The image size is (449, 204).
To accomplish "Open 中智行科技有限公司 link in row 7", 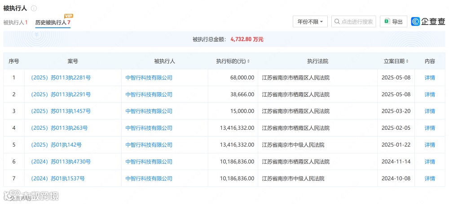I will pyautogui.click(x=149, y=178).
